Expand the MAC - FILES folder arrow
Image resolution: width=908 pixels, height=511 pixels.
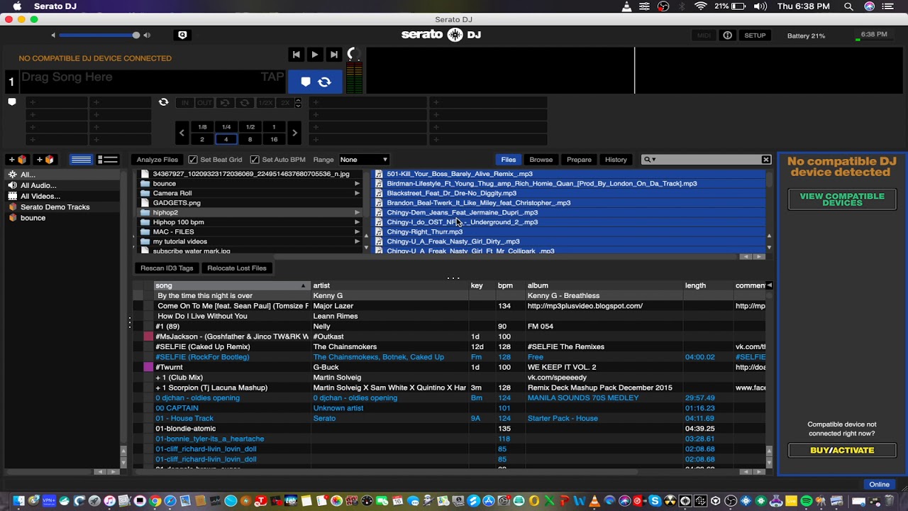click(357, 231)
